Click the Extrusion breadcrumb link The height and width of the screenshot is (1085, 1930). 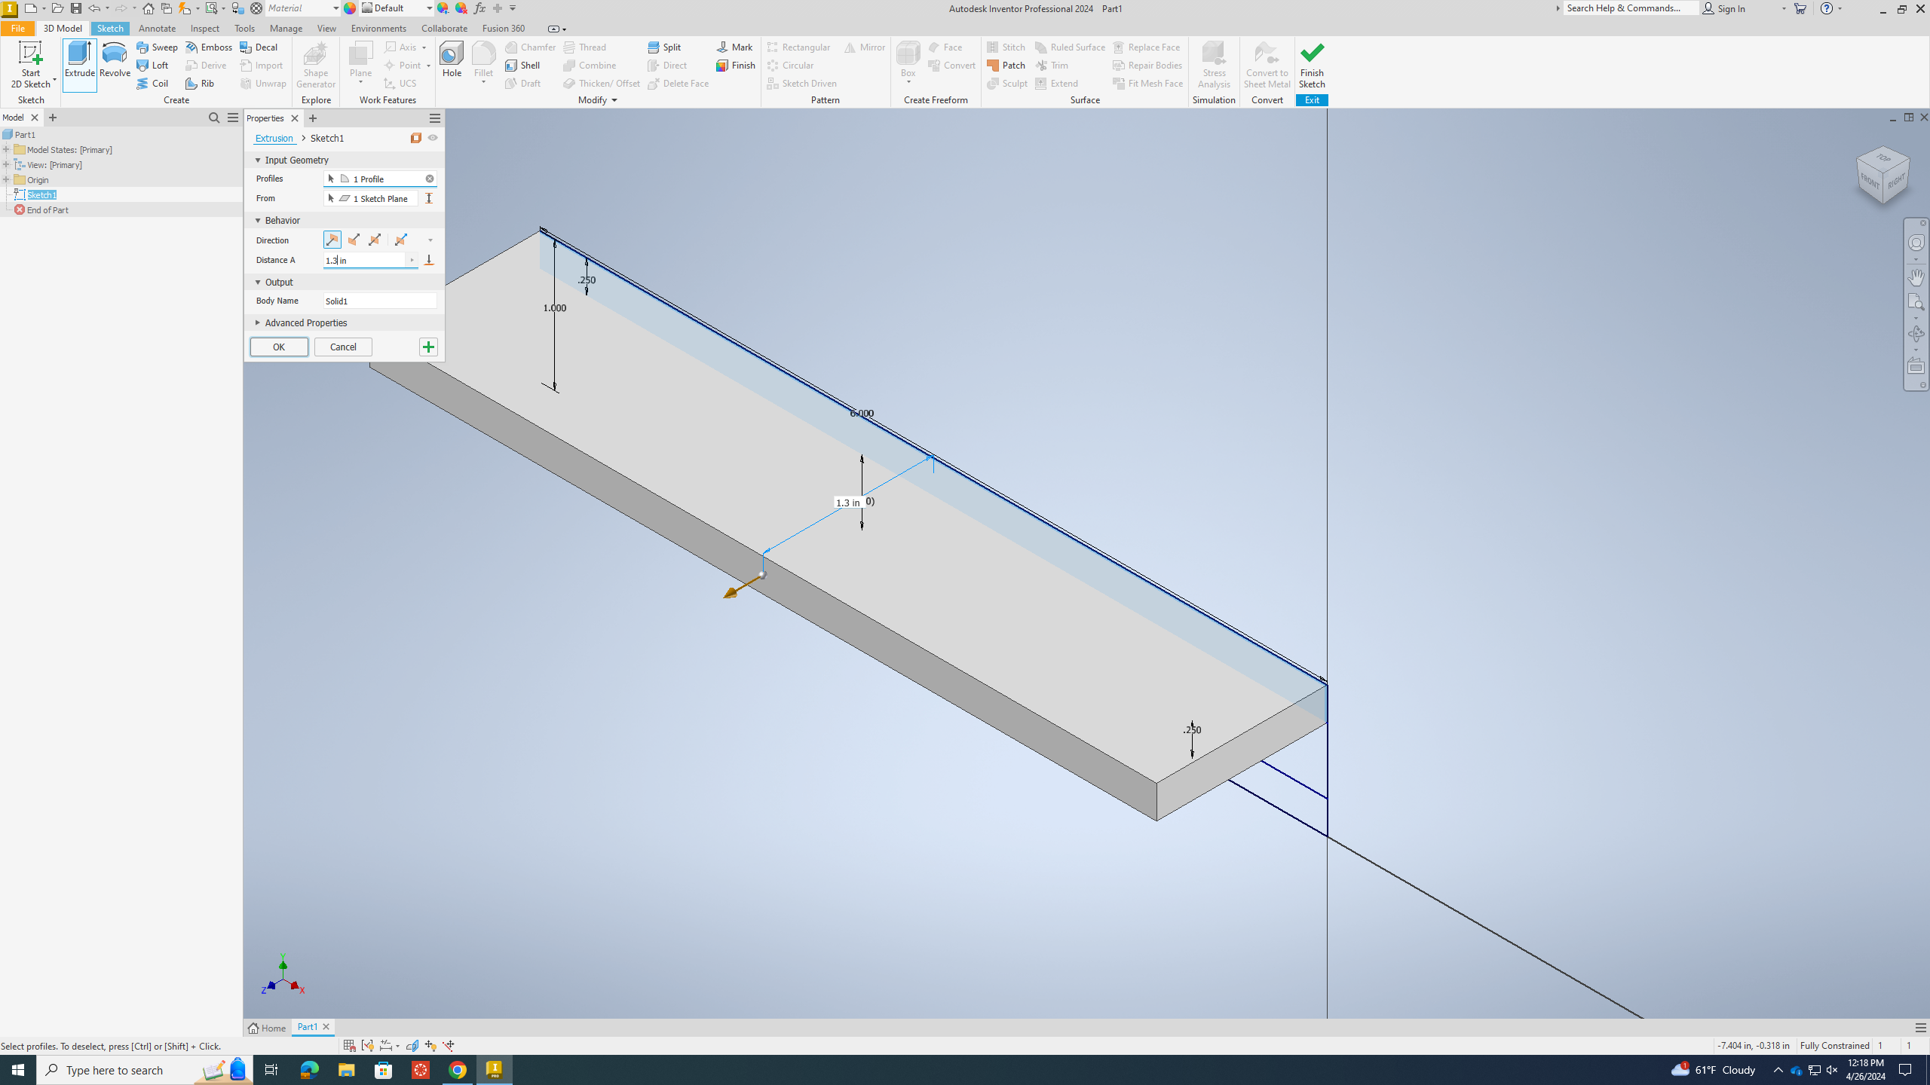[274, 138]
